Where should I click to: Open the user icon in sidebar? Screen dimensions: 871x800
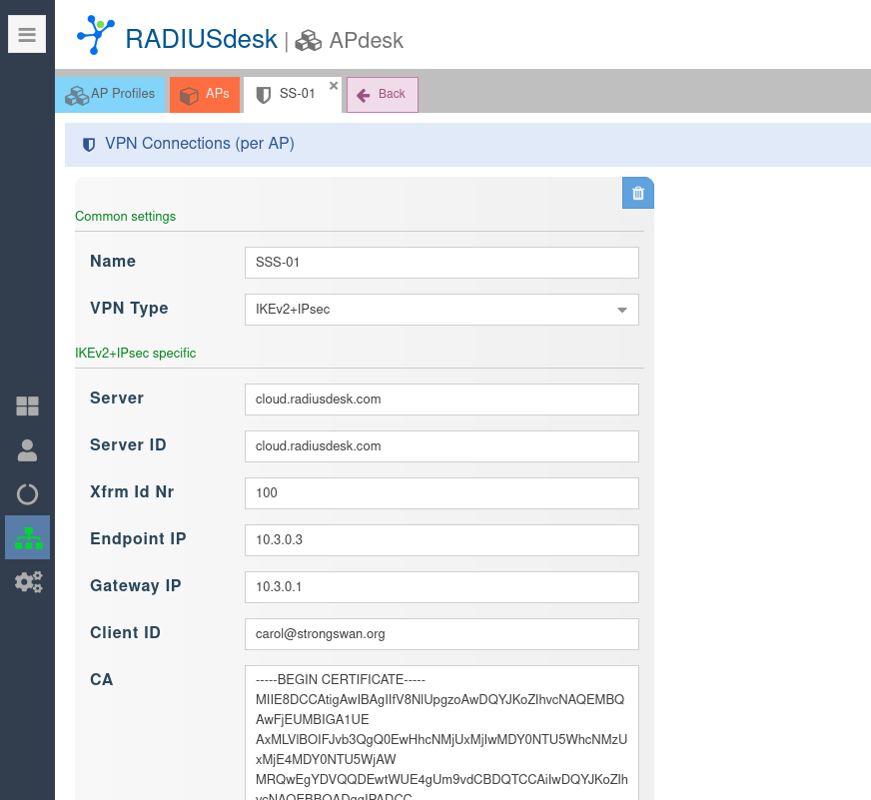tap(27, 450)
